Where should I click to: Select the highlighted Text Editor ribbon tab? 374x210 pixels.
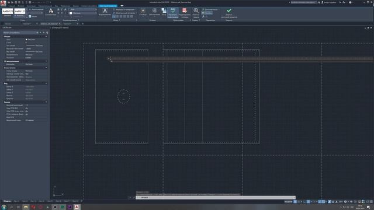(x=108, y=6)
